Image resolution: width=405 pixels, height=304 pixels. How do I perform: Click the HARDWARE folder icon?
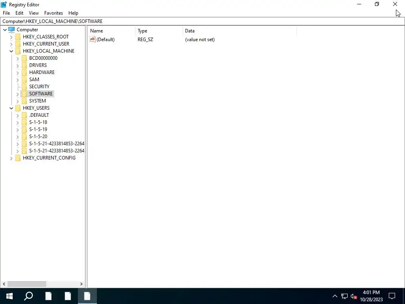[x=24, y=72]
